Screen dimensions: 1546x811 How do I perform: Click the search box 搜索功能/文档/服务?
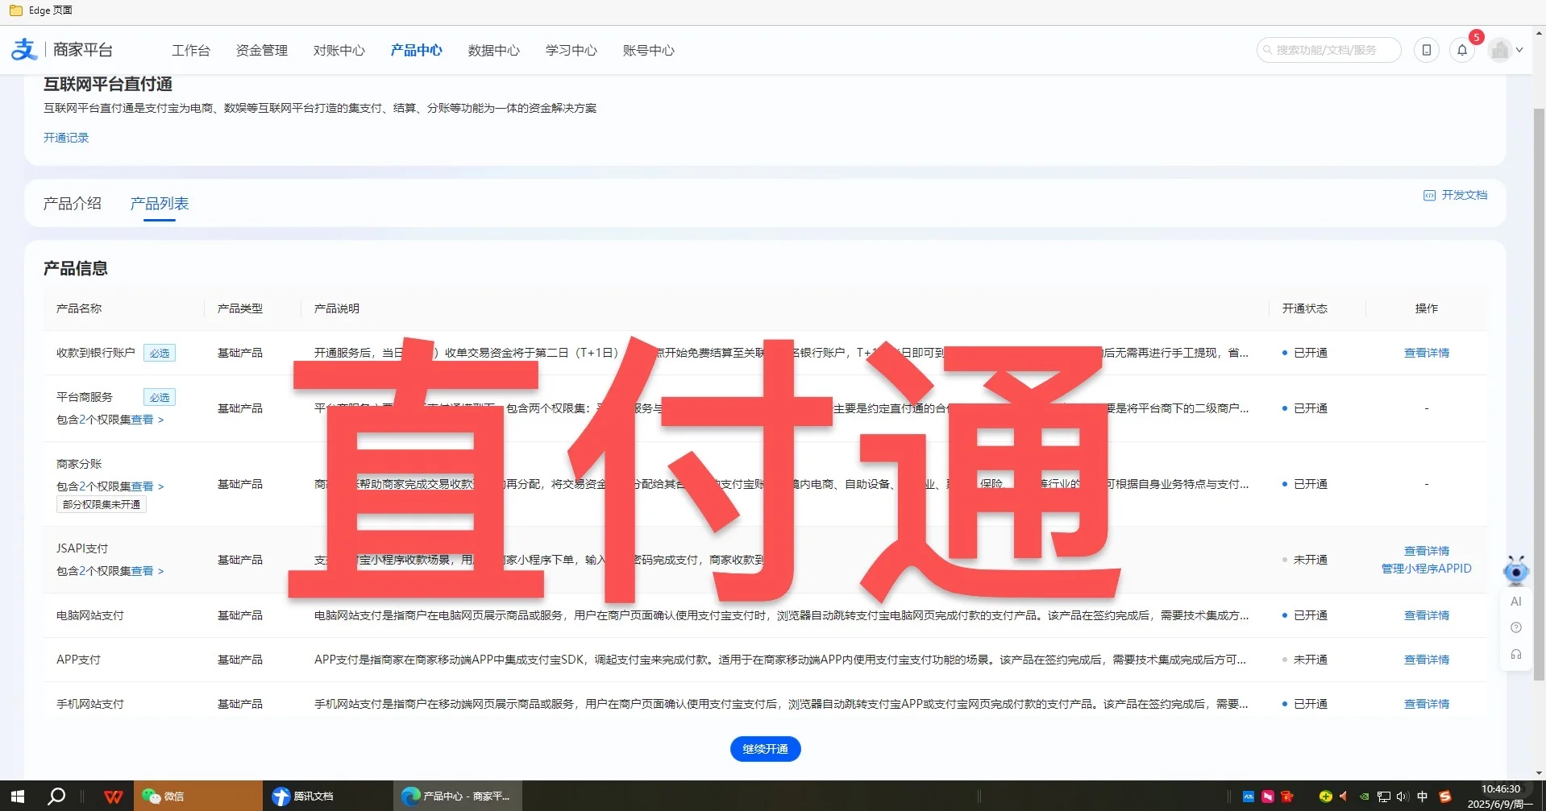(1328, 50)
